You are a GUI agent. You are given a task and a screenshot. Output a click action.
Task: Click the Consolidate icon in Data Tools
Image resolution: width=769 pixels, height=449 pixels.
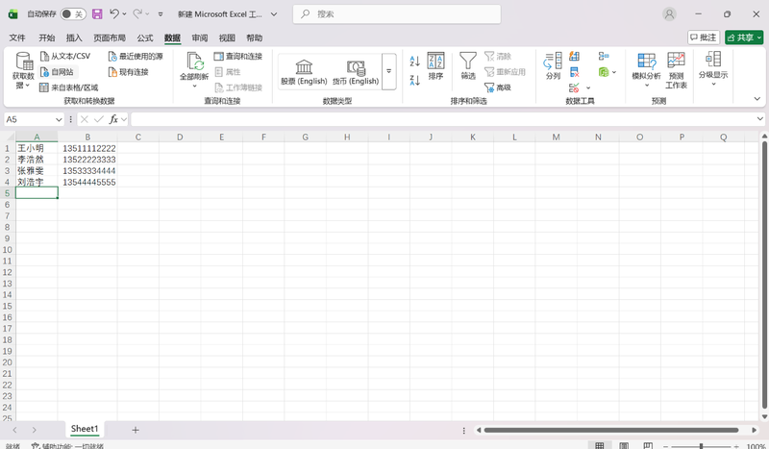click(604, 56)
